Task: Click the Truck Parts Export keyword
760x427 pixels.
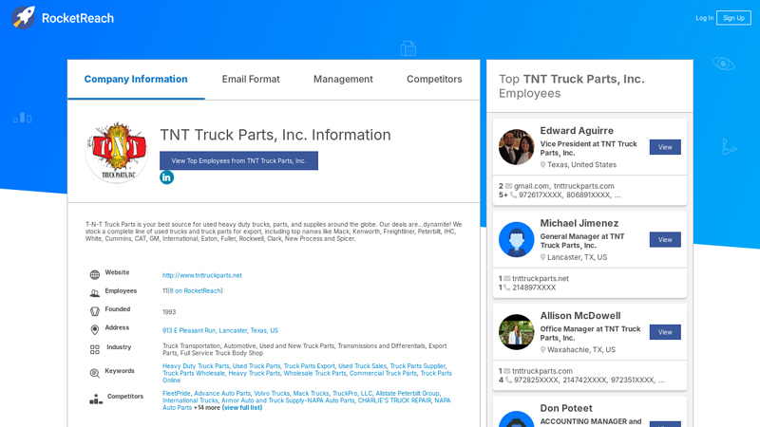Action: (x=310, y=366)
